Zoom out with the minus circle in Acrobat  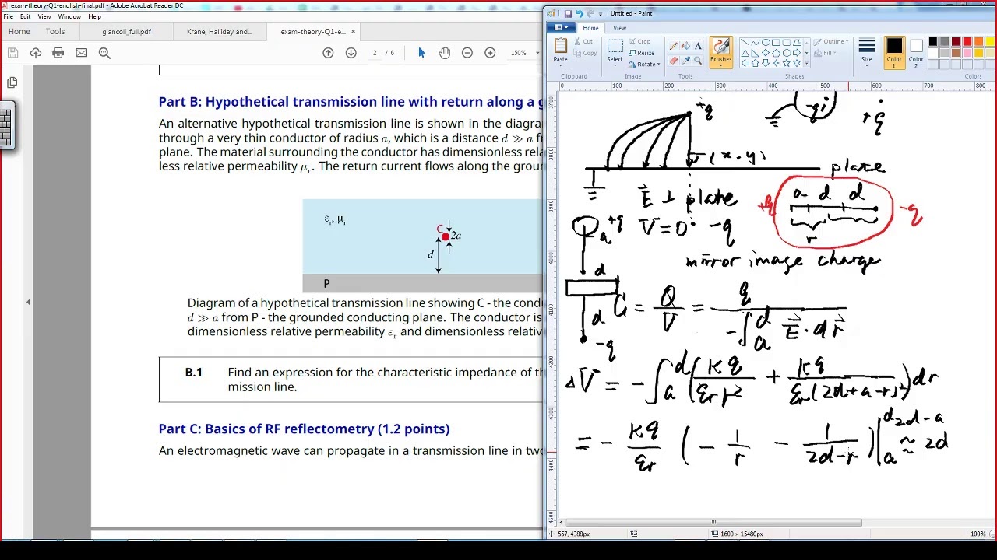[467, 53]
